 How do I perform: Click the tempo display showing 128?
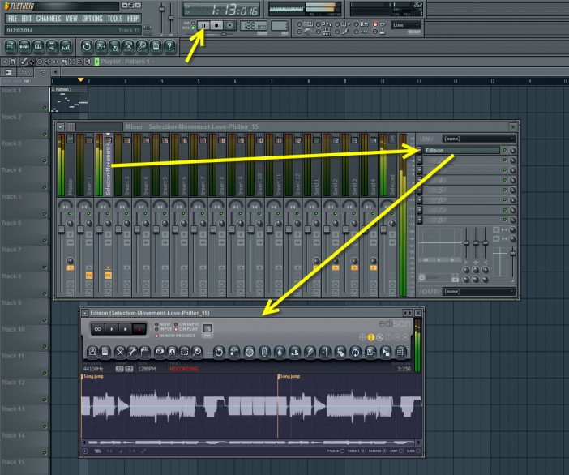click(x=253, y=26)
